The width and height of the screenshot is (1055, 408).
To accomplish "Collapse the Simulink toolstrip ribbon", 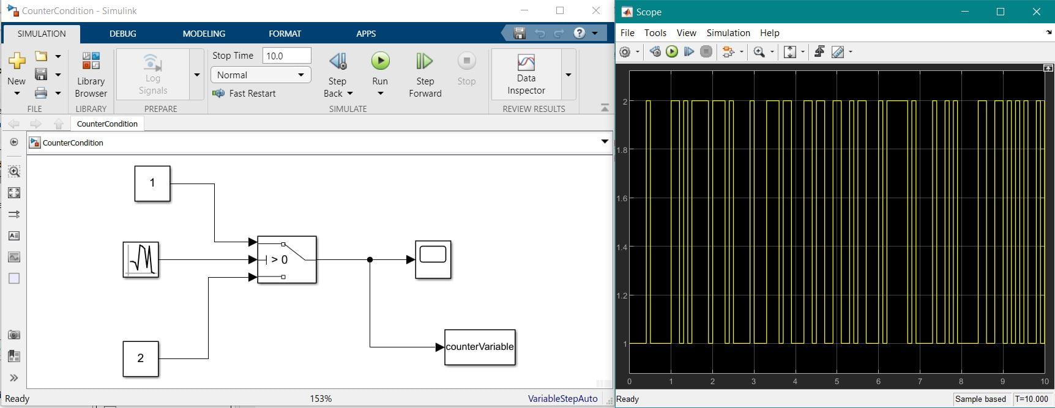I will coord(605,108).
